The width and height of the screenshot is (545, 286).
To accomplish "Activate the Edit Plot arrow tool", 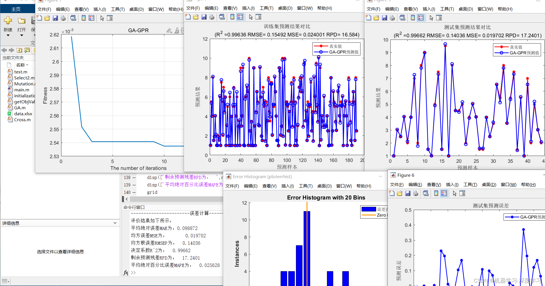I will coord(102,18).
